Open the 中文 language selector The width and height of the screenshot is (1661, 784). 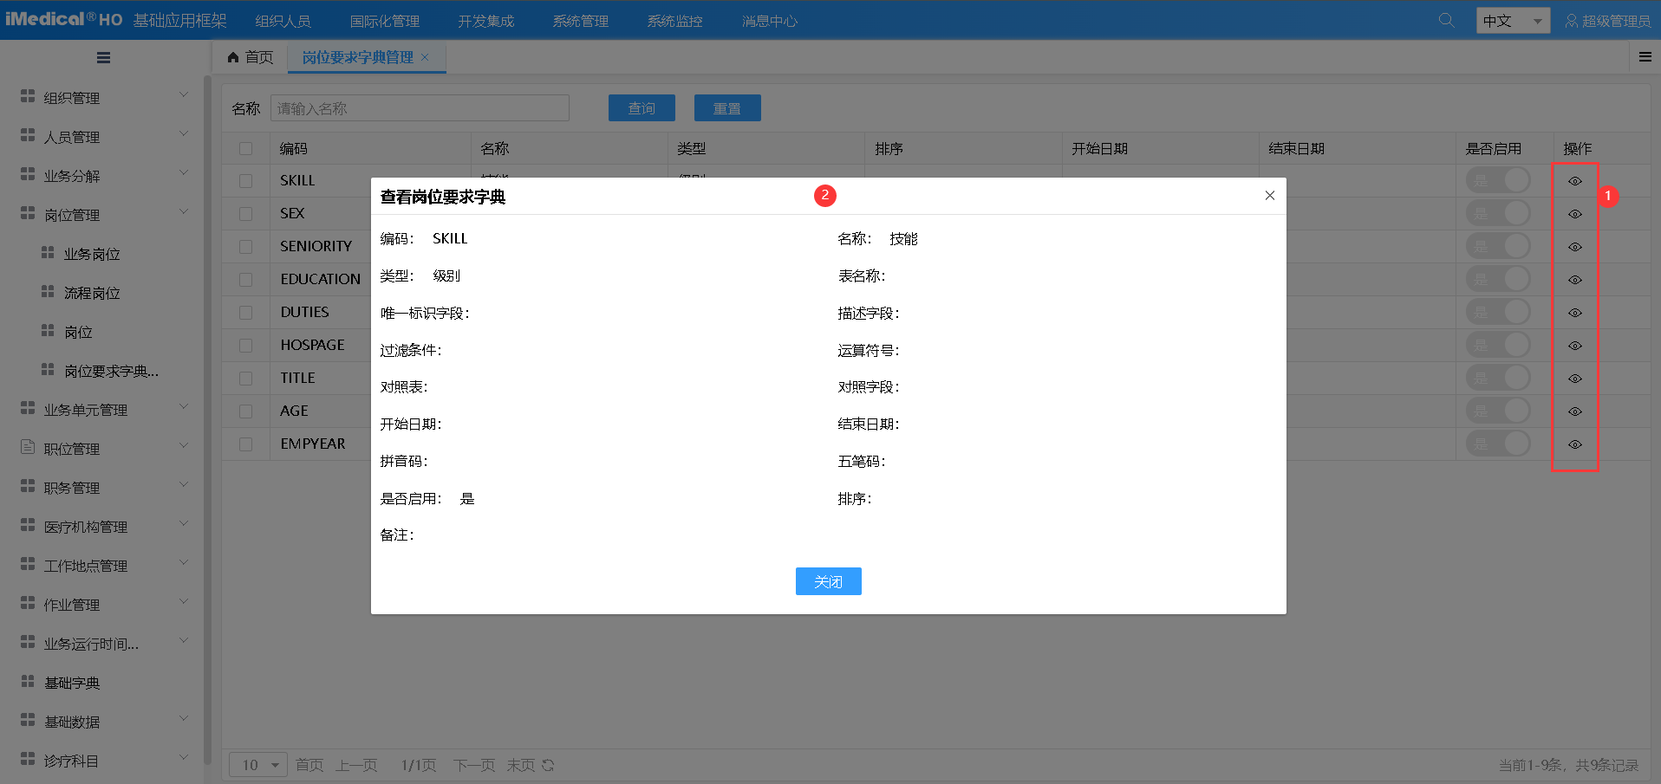[x=1512, y=19]
